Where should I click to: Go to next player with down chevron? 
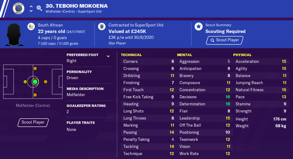[31, 11]
